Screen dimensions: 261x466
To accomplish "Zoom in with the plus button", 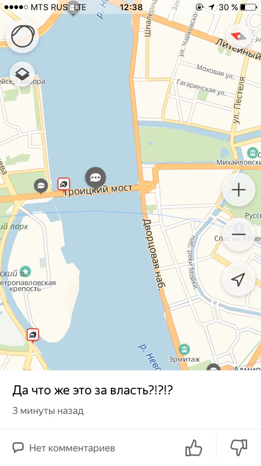I will (238, 190).
